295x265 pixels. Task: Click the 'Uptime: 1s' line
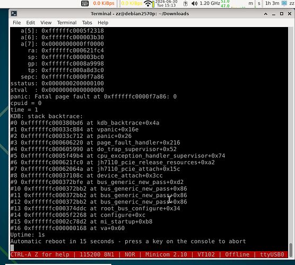[28, 235]
